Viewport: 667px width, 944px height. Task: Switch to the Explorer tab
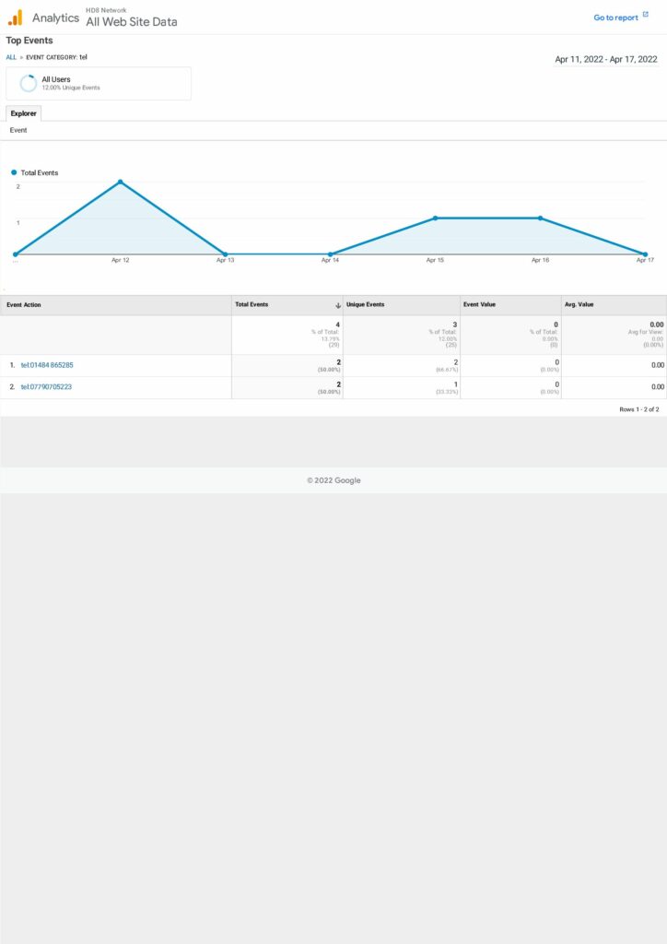[x=24, y=113]
